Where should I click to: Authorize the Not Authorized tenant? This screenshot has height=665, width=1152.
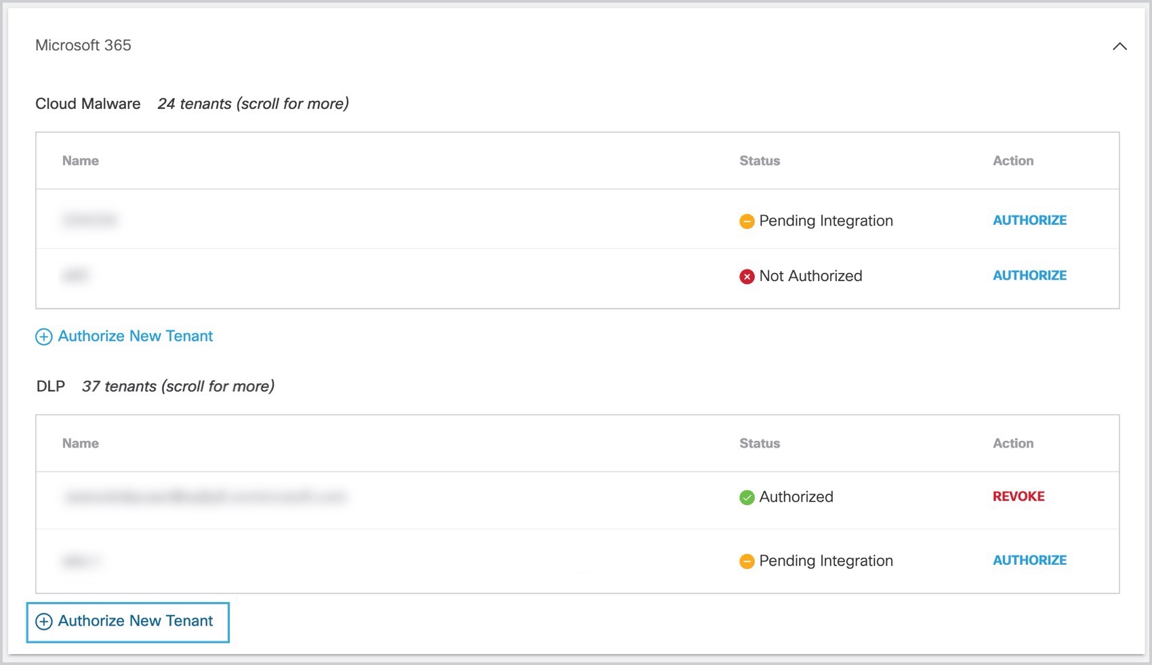[x=1029, y=276]
